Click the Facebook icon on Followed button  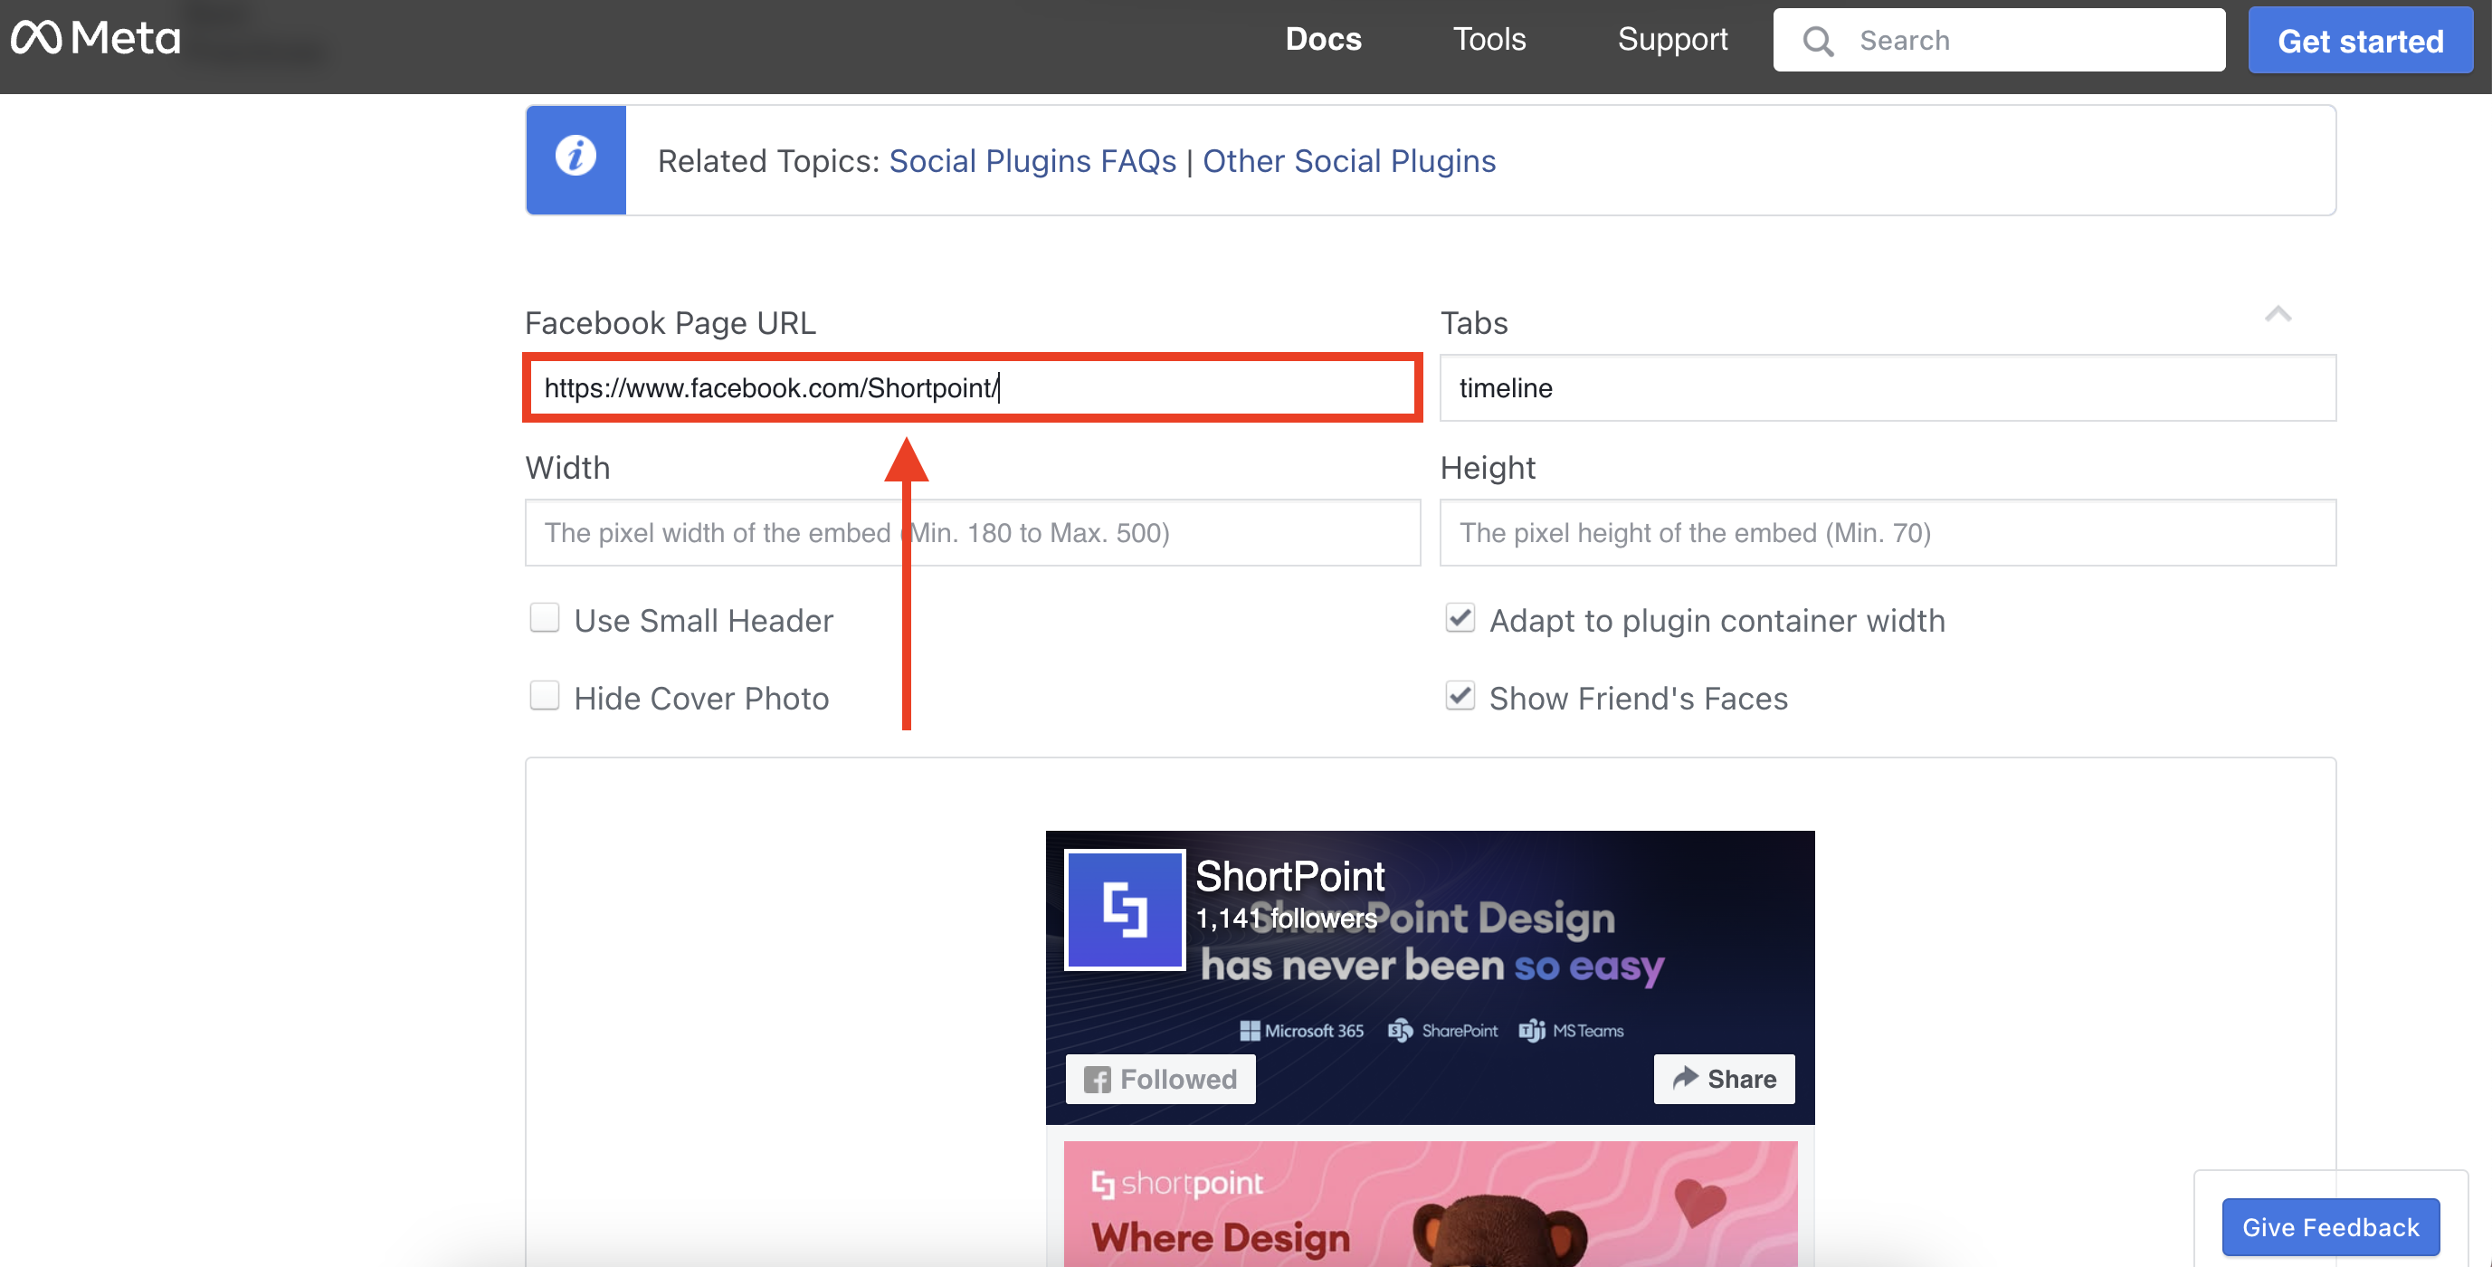[1097, 1080]
